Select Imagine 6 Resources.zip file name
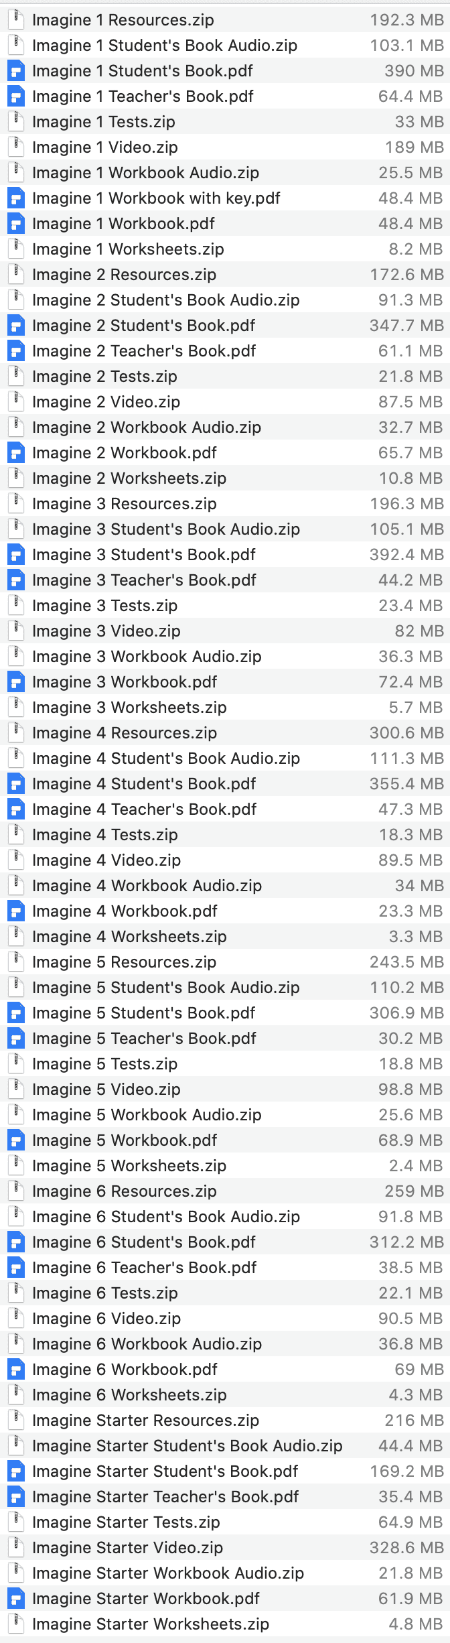This screenshot has height=1643, width=450. pos(125,1191)
